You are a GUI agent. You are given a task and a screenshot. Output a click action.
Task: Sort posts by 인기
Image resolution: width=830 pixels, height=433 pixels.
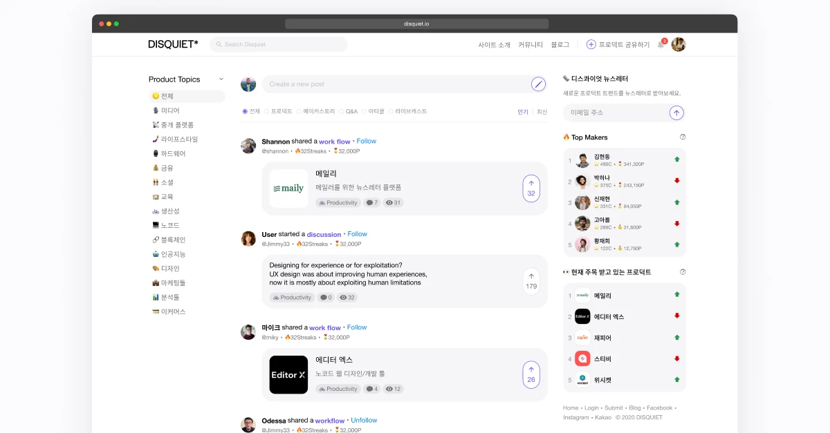523,111
